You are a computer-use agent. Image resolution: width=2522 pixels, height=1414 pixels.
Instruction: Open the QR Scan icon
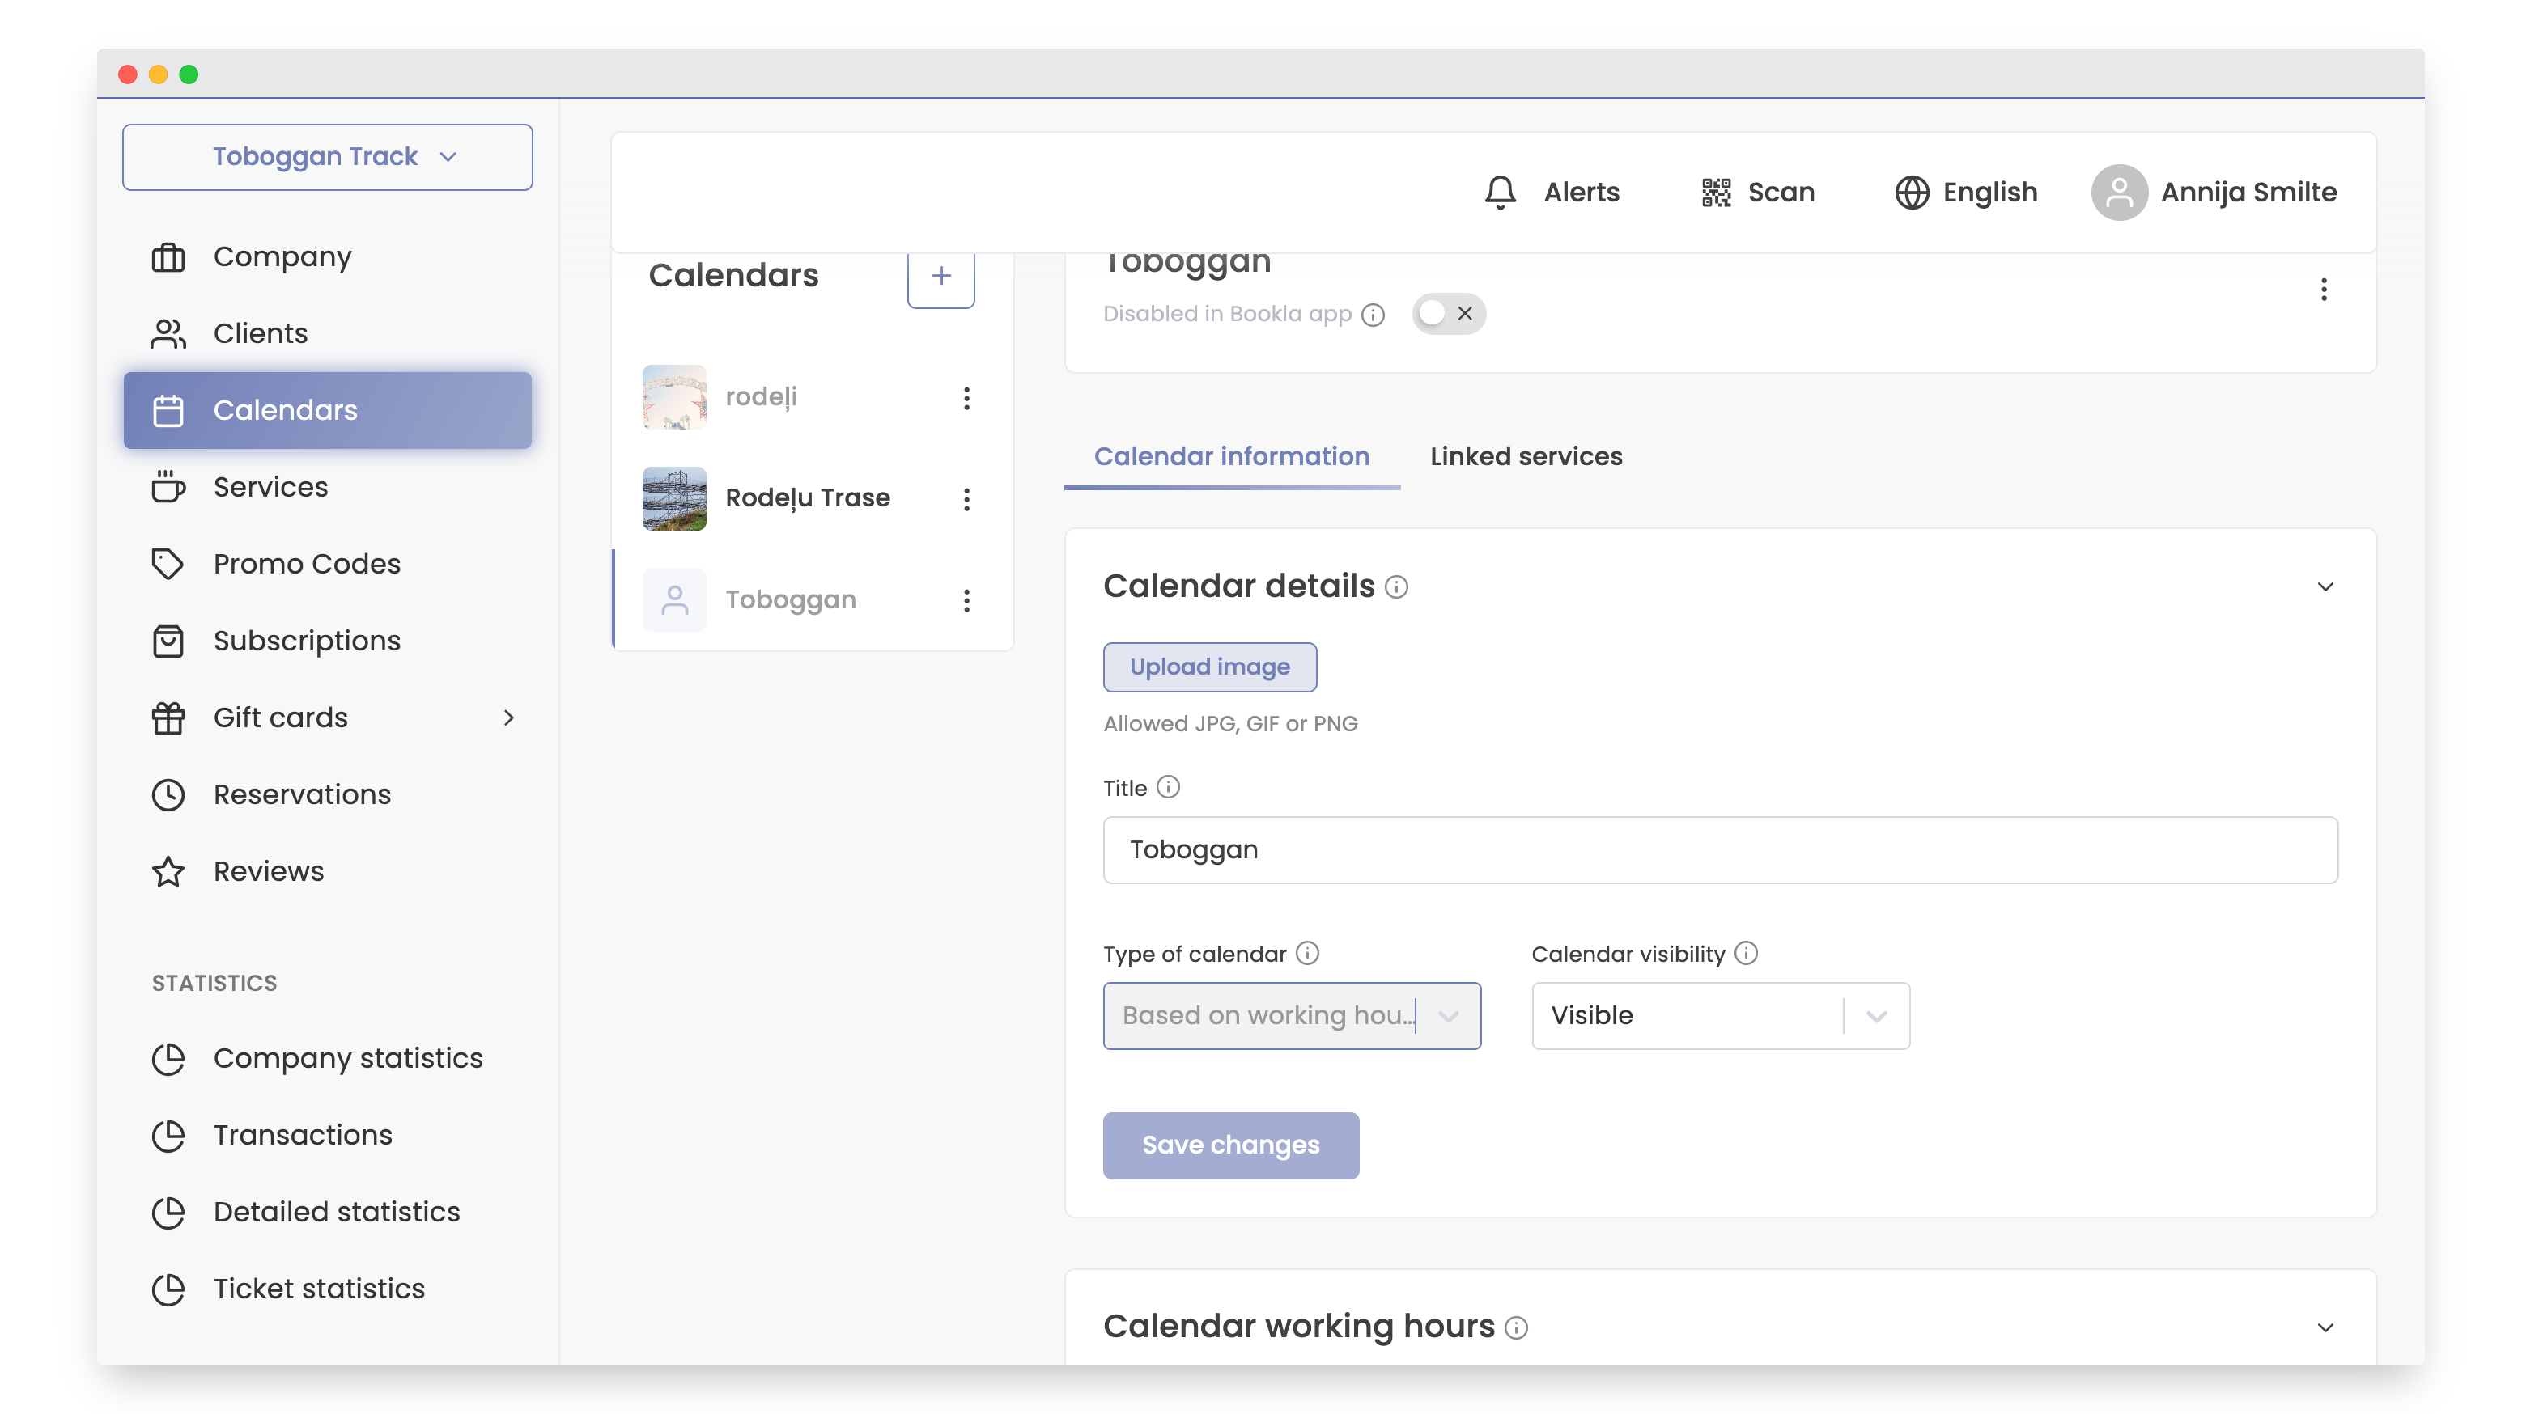[1715, 192]
